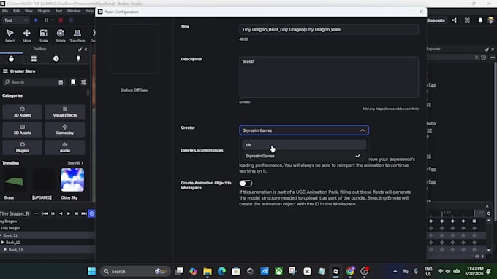
Task: Select the Grass trending asset thumbnail
Action: (x=15, y=180)
